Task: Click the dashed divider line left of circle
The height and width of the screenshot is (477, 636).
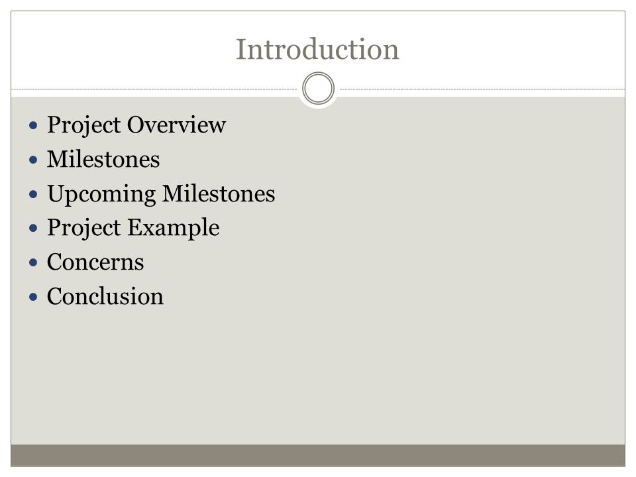Action: [154, 89]
